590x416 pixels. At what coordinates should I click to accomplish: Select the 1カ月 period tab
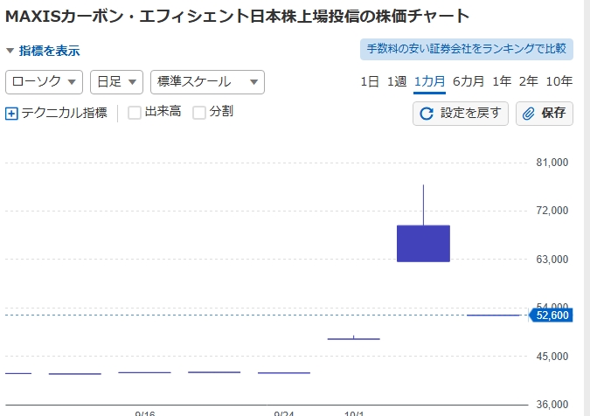click(x=429, y=82)
